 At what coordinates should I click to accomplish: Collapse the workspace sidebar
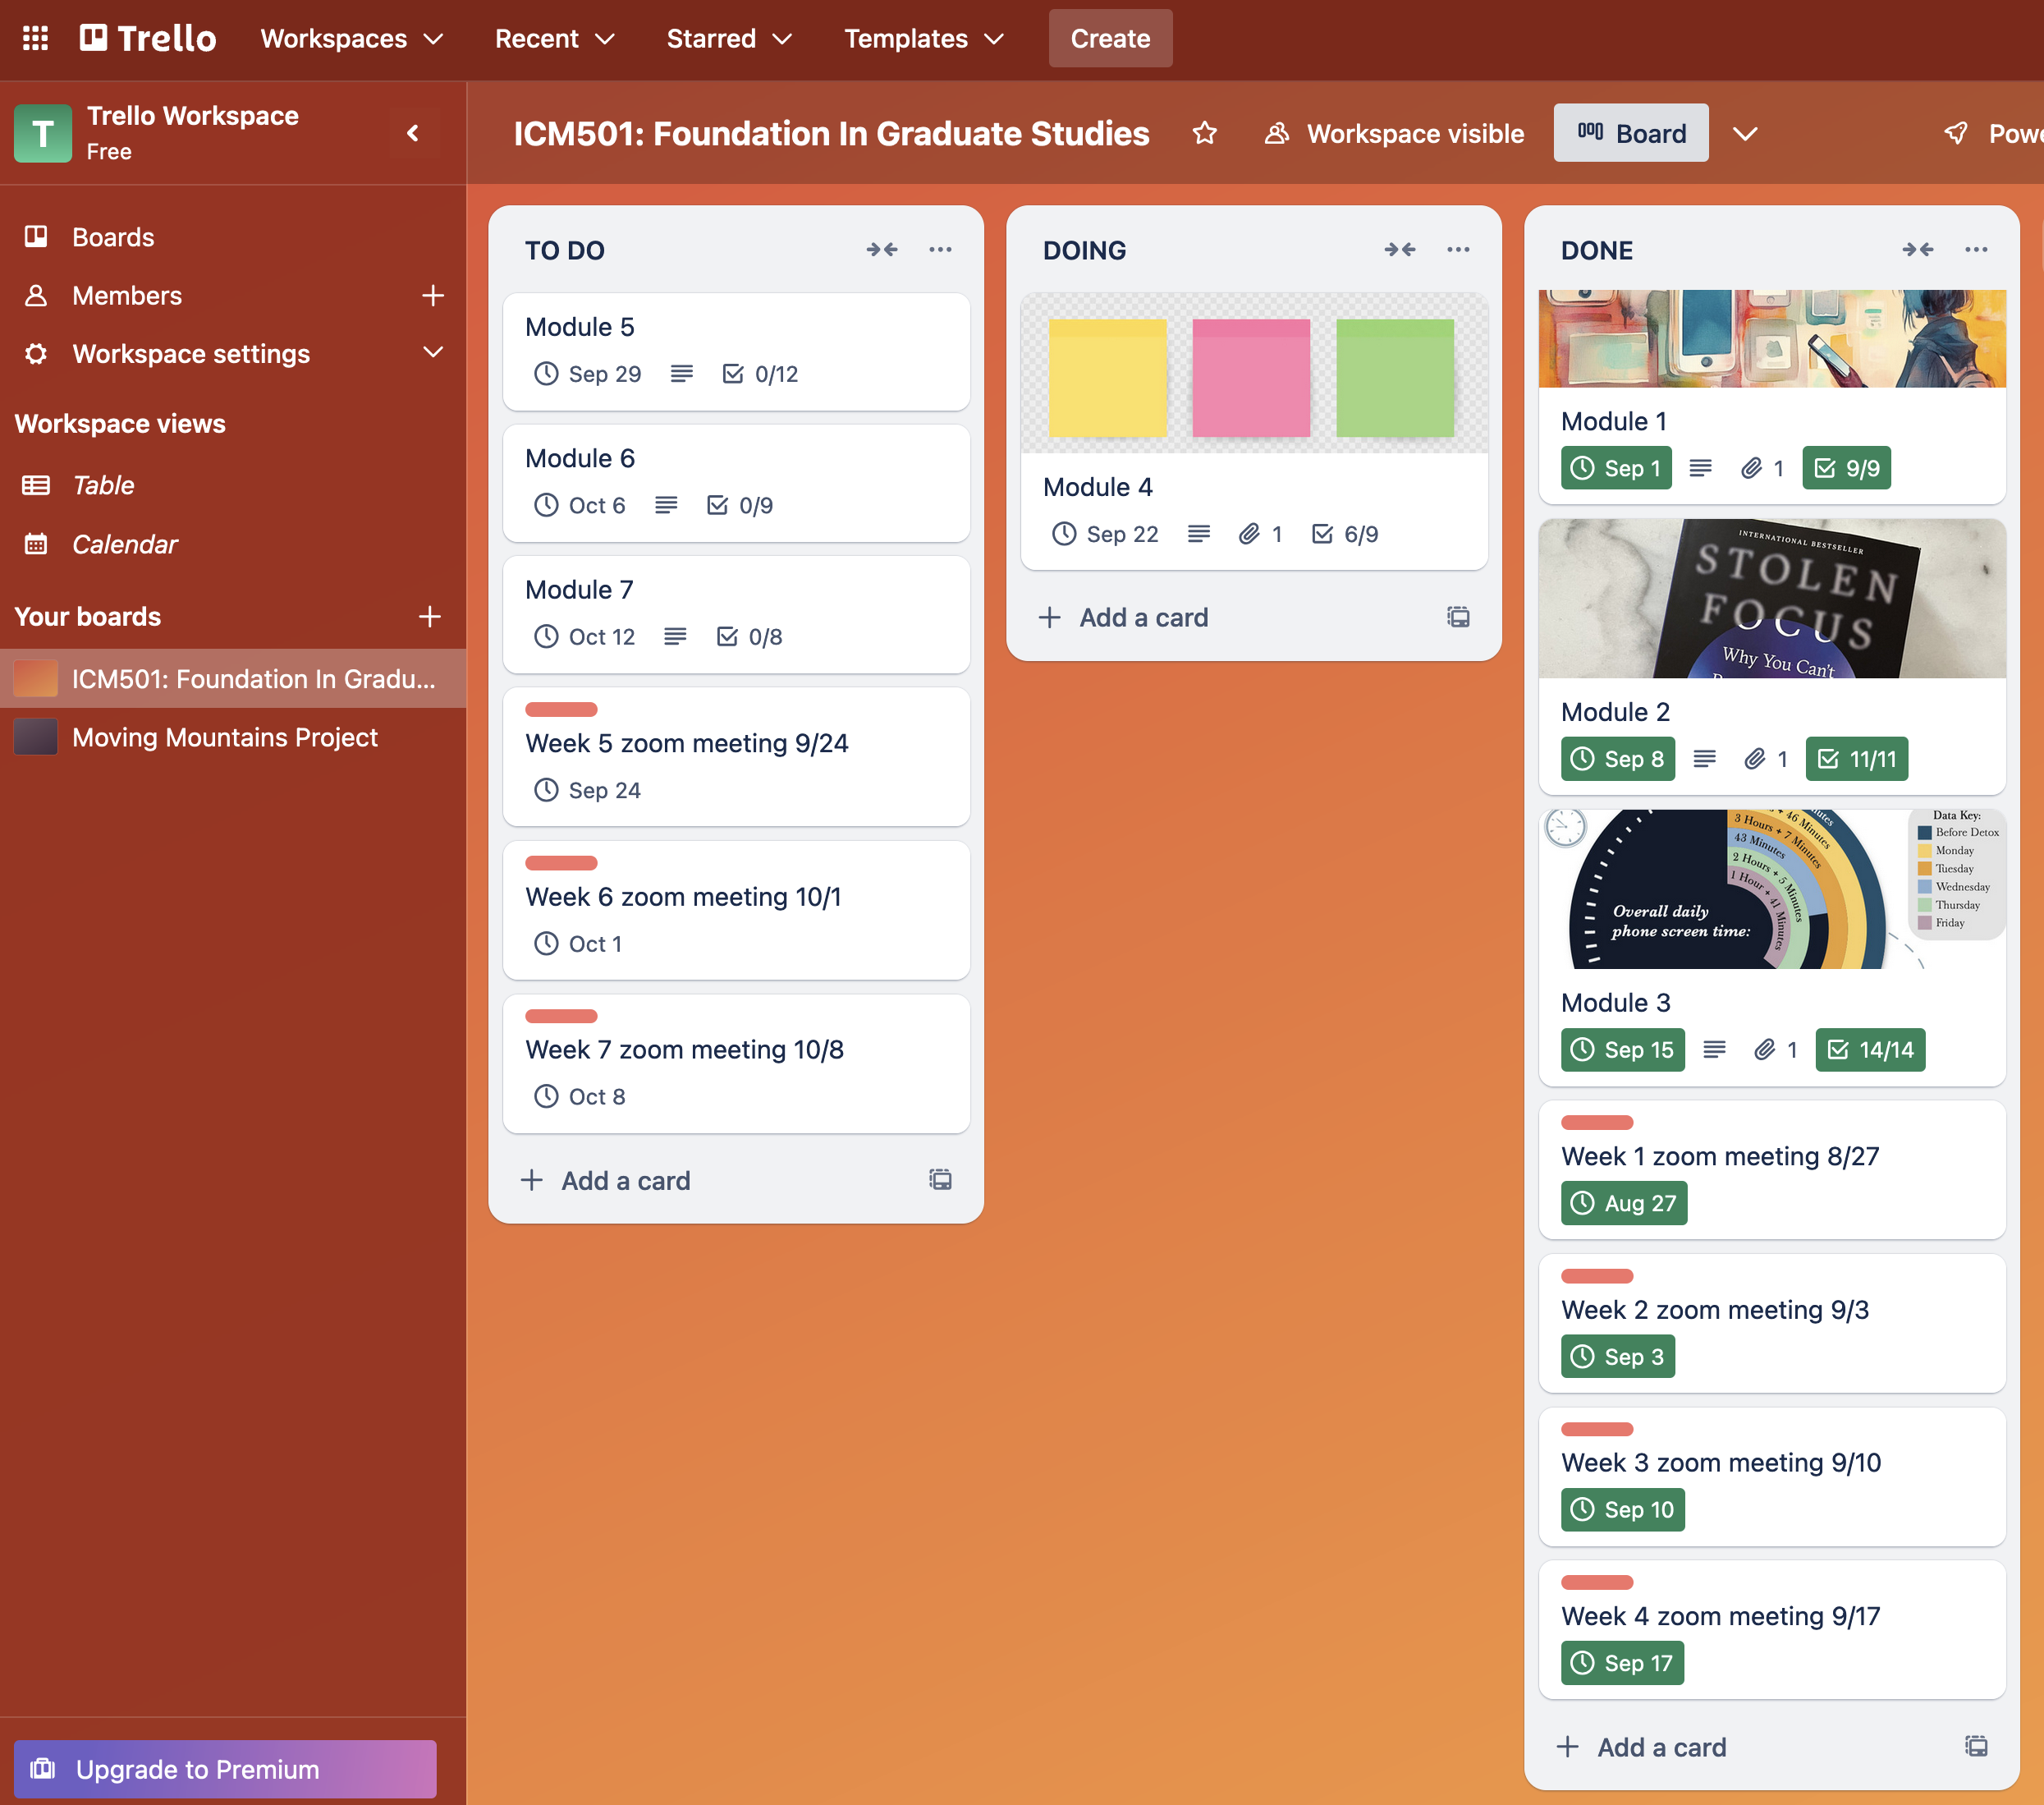pyautogui.click(x=412, y=133)
